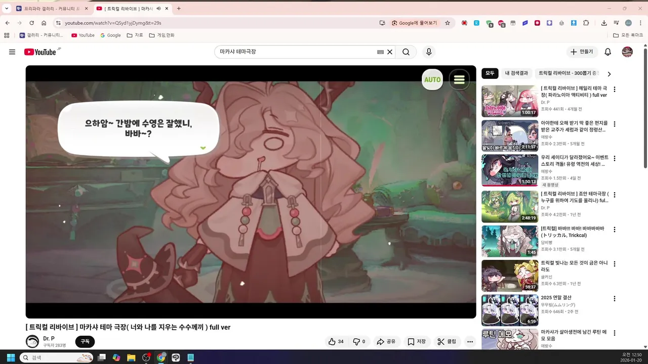This screenshot has height=364, width=648.
Task: Open the 모든 북마크 folder
Action: click(628, 35)
